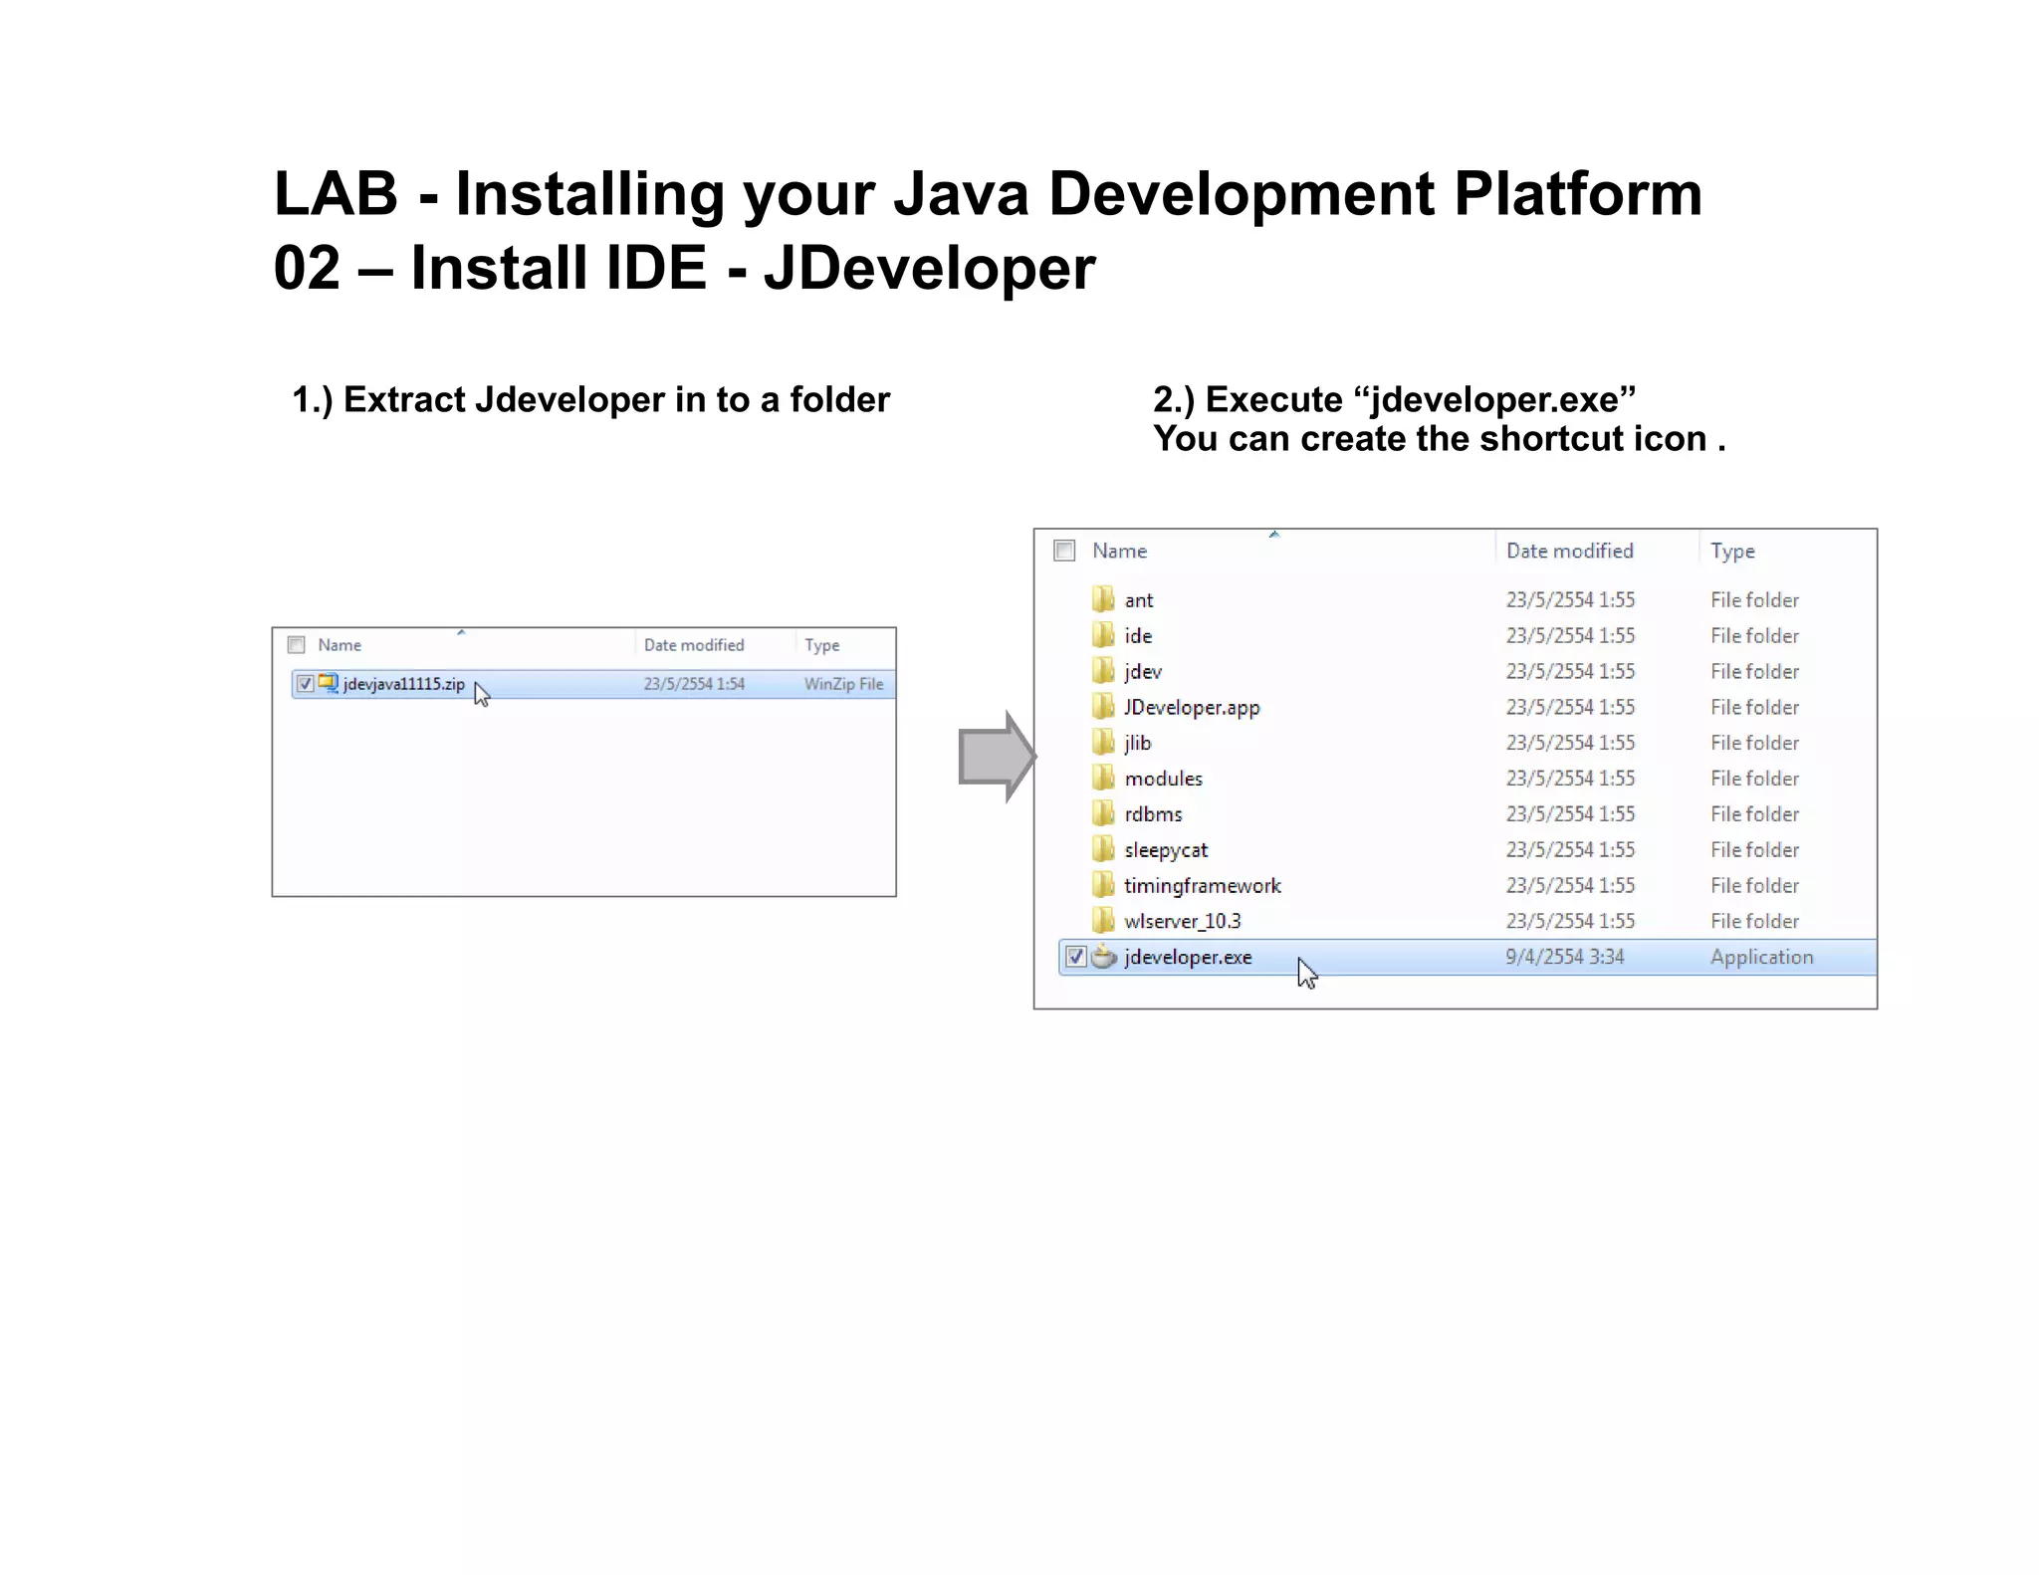
Task: Sort left zip list by Name column
Action: click(340, 645)
